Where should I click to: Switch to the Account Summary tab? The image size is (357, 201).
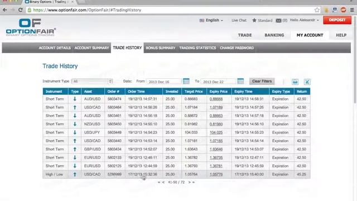point(91,48)
